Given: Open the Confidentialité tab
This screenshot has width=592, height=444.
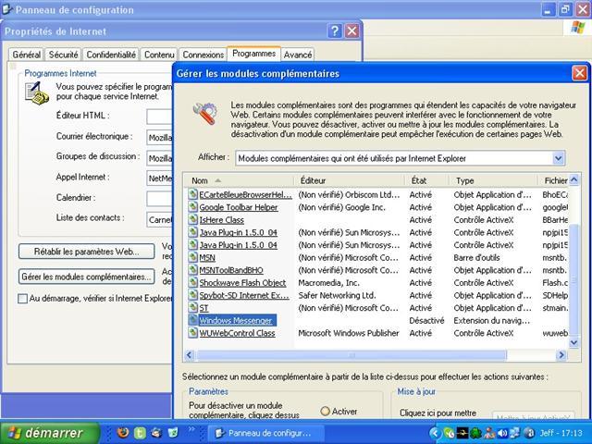Looking at the screenshot, I should pos(111,55).
